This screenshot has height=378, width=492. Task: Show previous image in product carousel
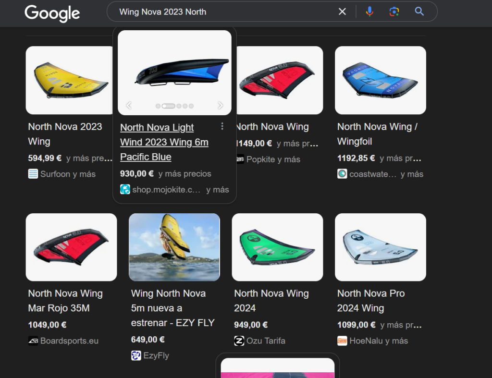129,106
